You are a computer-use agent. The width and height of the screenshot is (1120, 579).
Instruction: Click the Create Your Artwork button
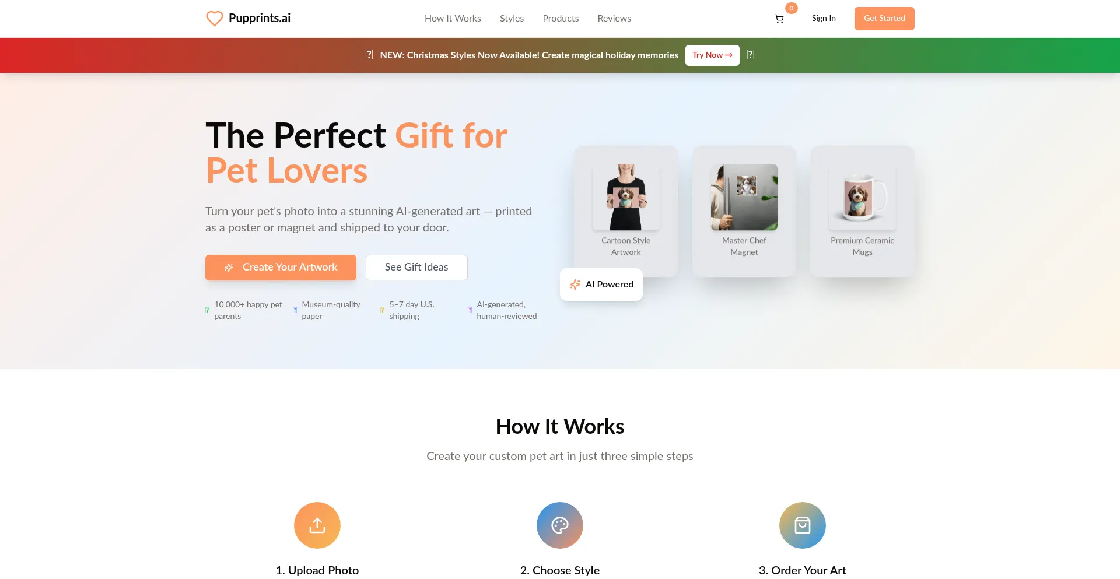(x=281, y=268)
